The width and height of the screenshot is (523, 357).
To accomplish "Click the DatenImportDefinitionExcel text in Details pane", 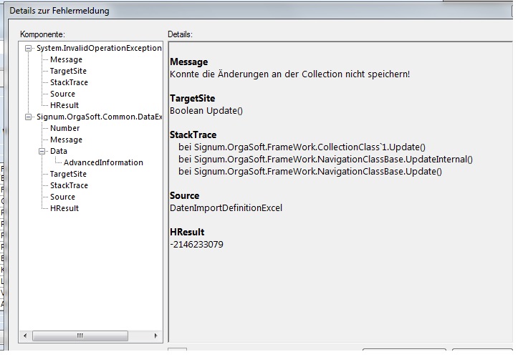I will (x=226, y=208).
